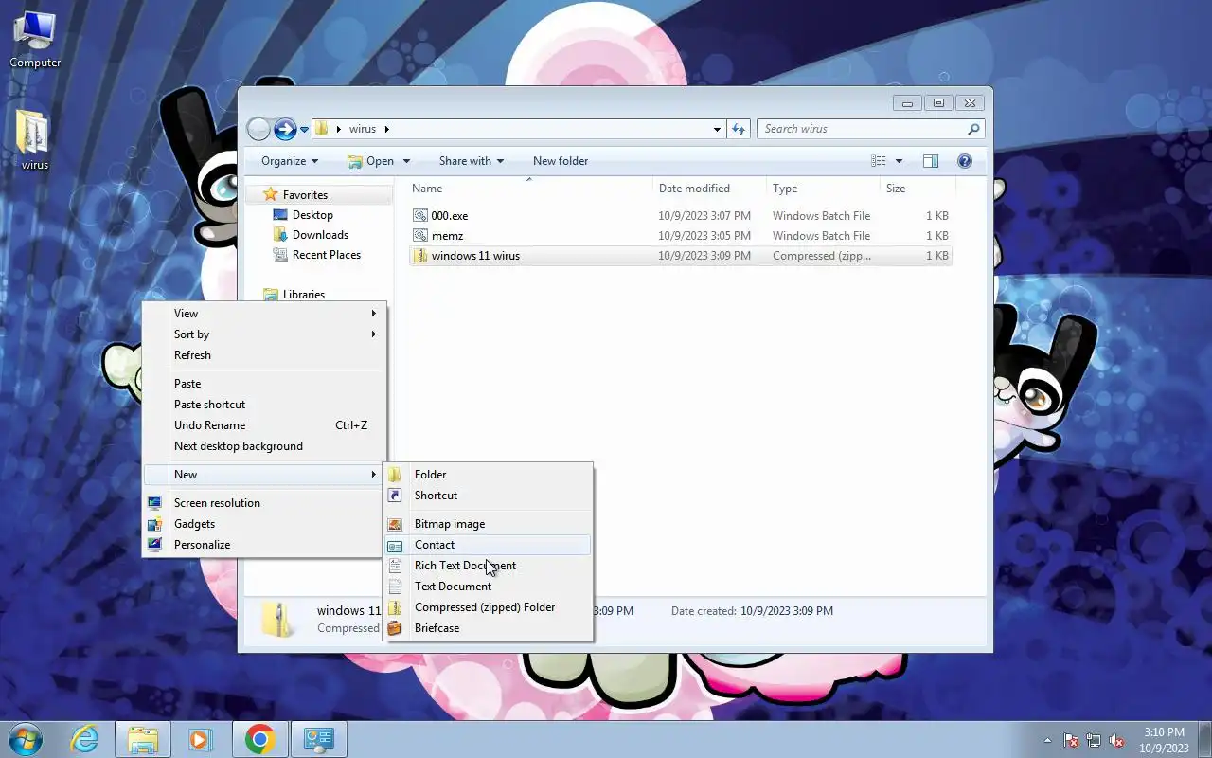The width and height of the screenshot is (1212, 758).
Task: Expand the Sort by submenu
Action: pos(264,334)
